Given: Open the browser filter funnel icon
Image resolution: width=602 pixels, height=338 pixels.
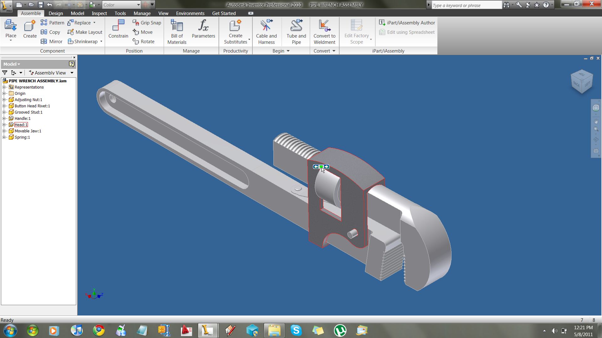Looking at the screenshot, I should coord(5,73).
